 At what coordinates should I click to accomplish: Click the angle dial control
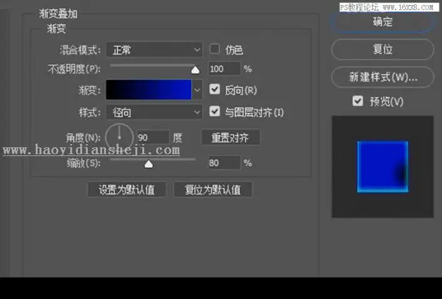click(119, 137)
